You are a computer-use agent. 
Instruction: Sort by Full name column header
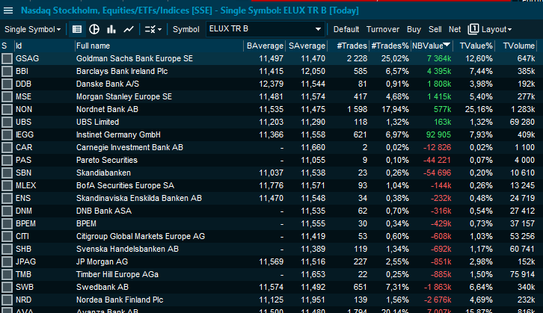(x=159, y=46)
